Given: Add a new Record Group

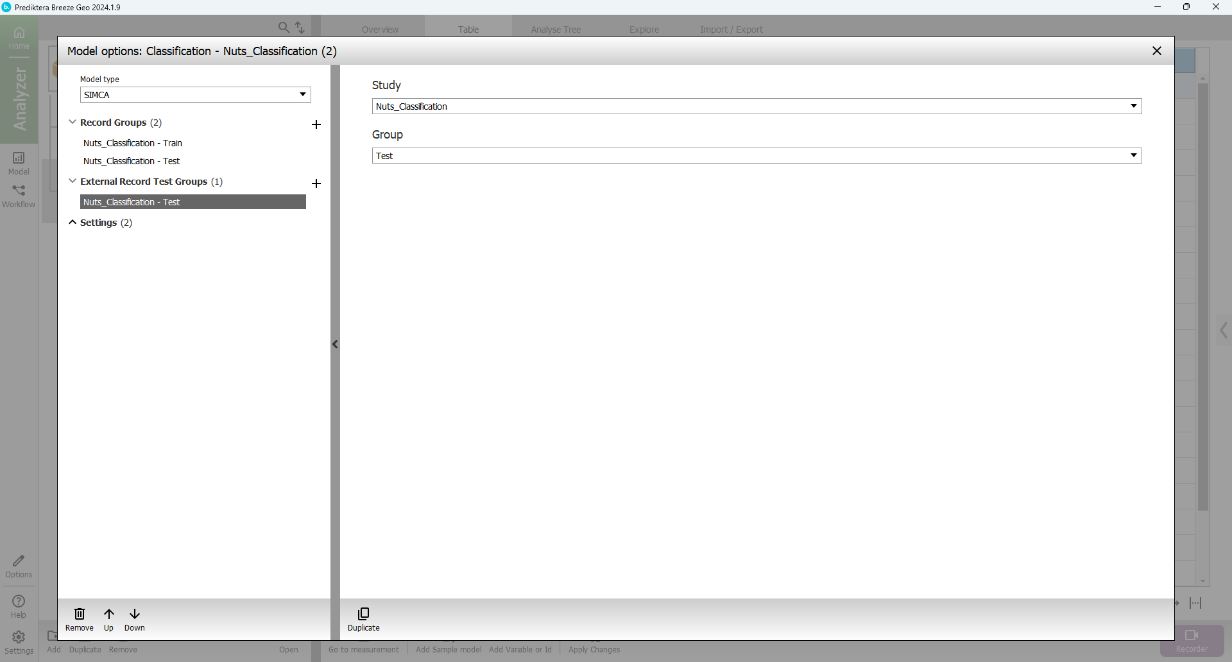Looking at the screenshot, I should [316, 124].
